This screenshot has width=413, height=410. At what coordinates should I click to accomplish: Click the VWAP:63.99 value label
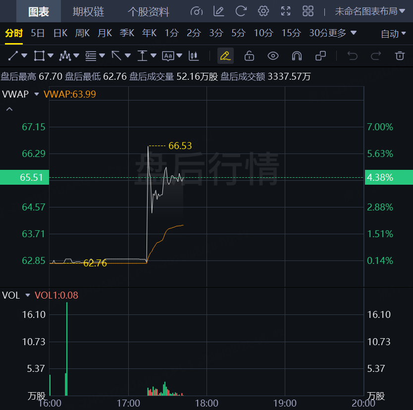click(69, 94)
